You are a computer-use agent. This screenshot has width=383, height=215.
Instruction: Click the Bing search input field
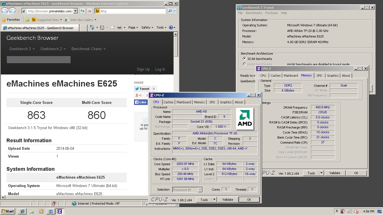133,11
